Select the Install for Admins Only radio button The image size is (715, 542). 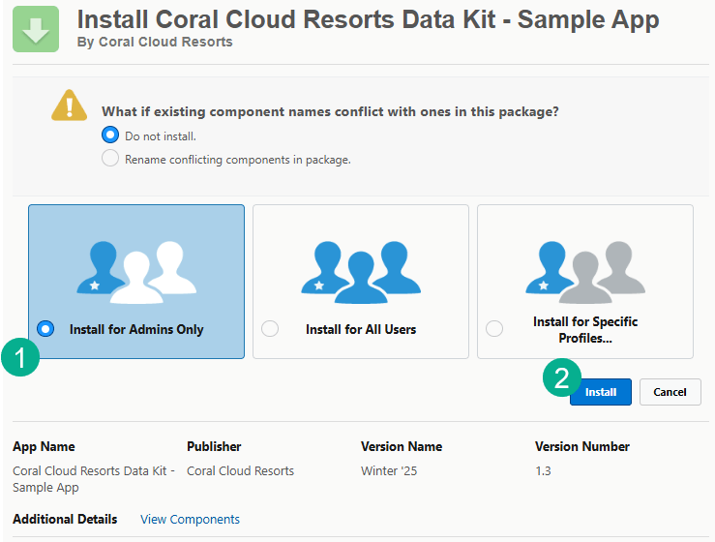coord(45,329)
